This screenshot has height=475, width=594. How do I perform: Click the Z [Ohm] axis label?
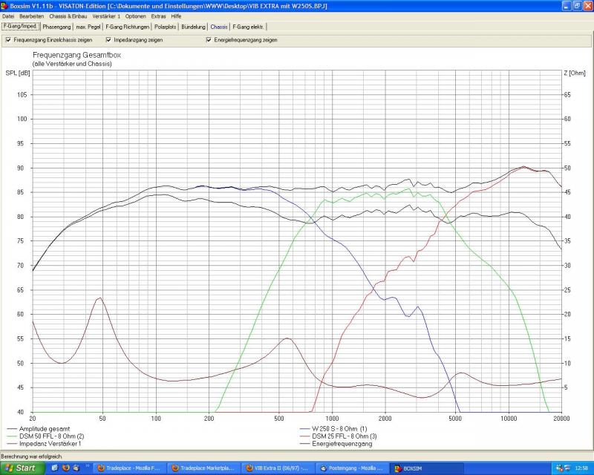coord(575,73)
